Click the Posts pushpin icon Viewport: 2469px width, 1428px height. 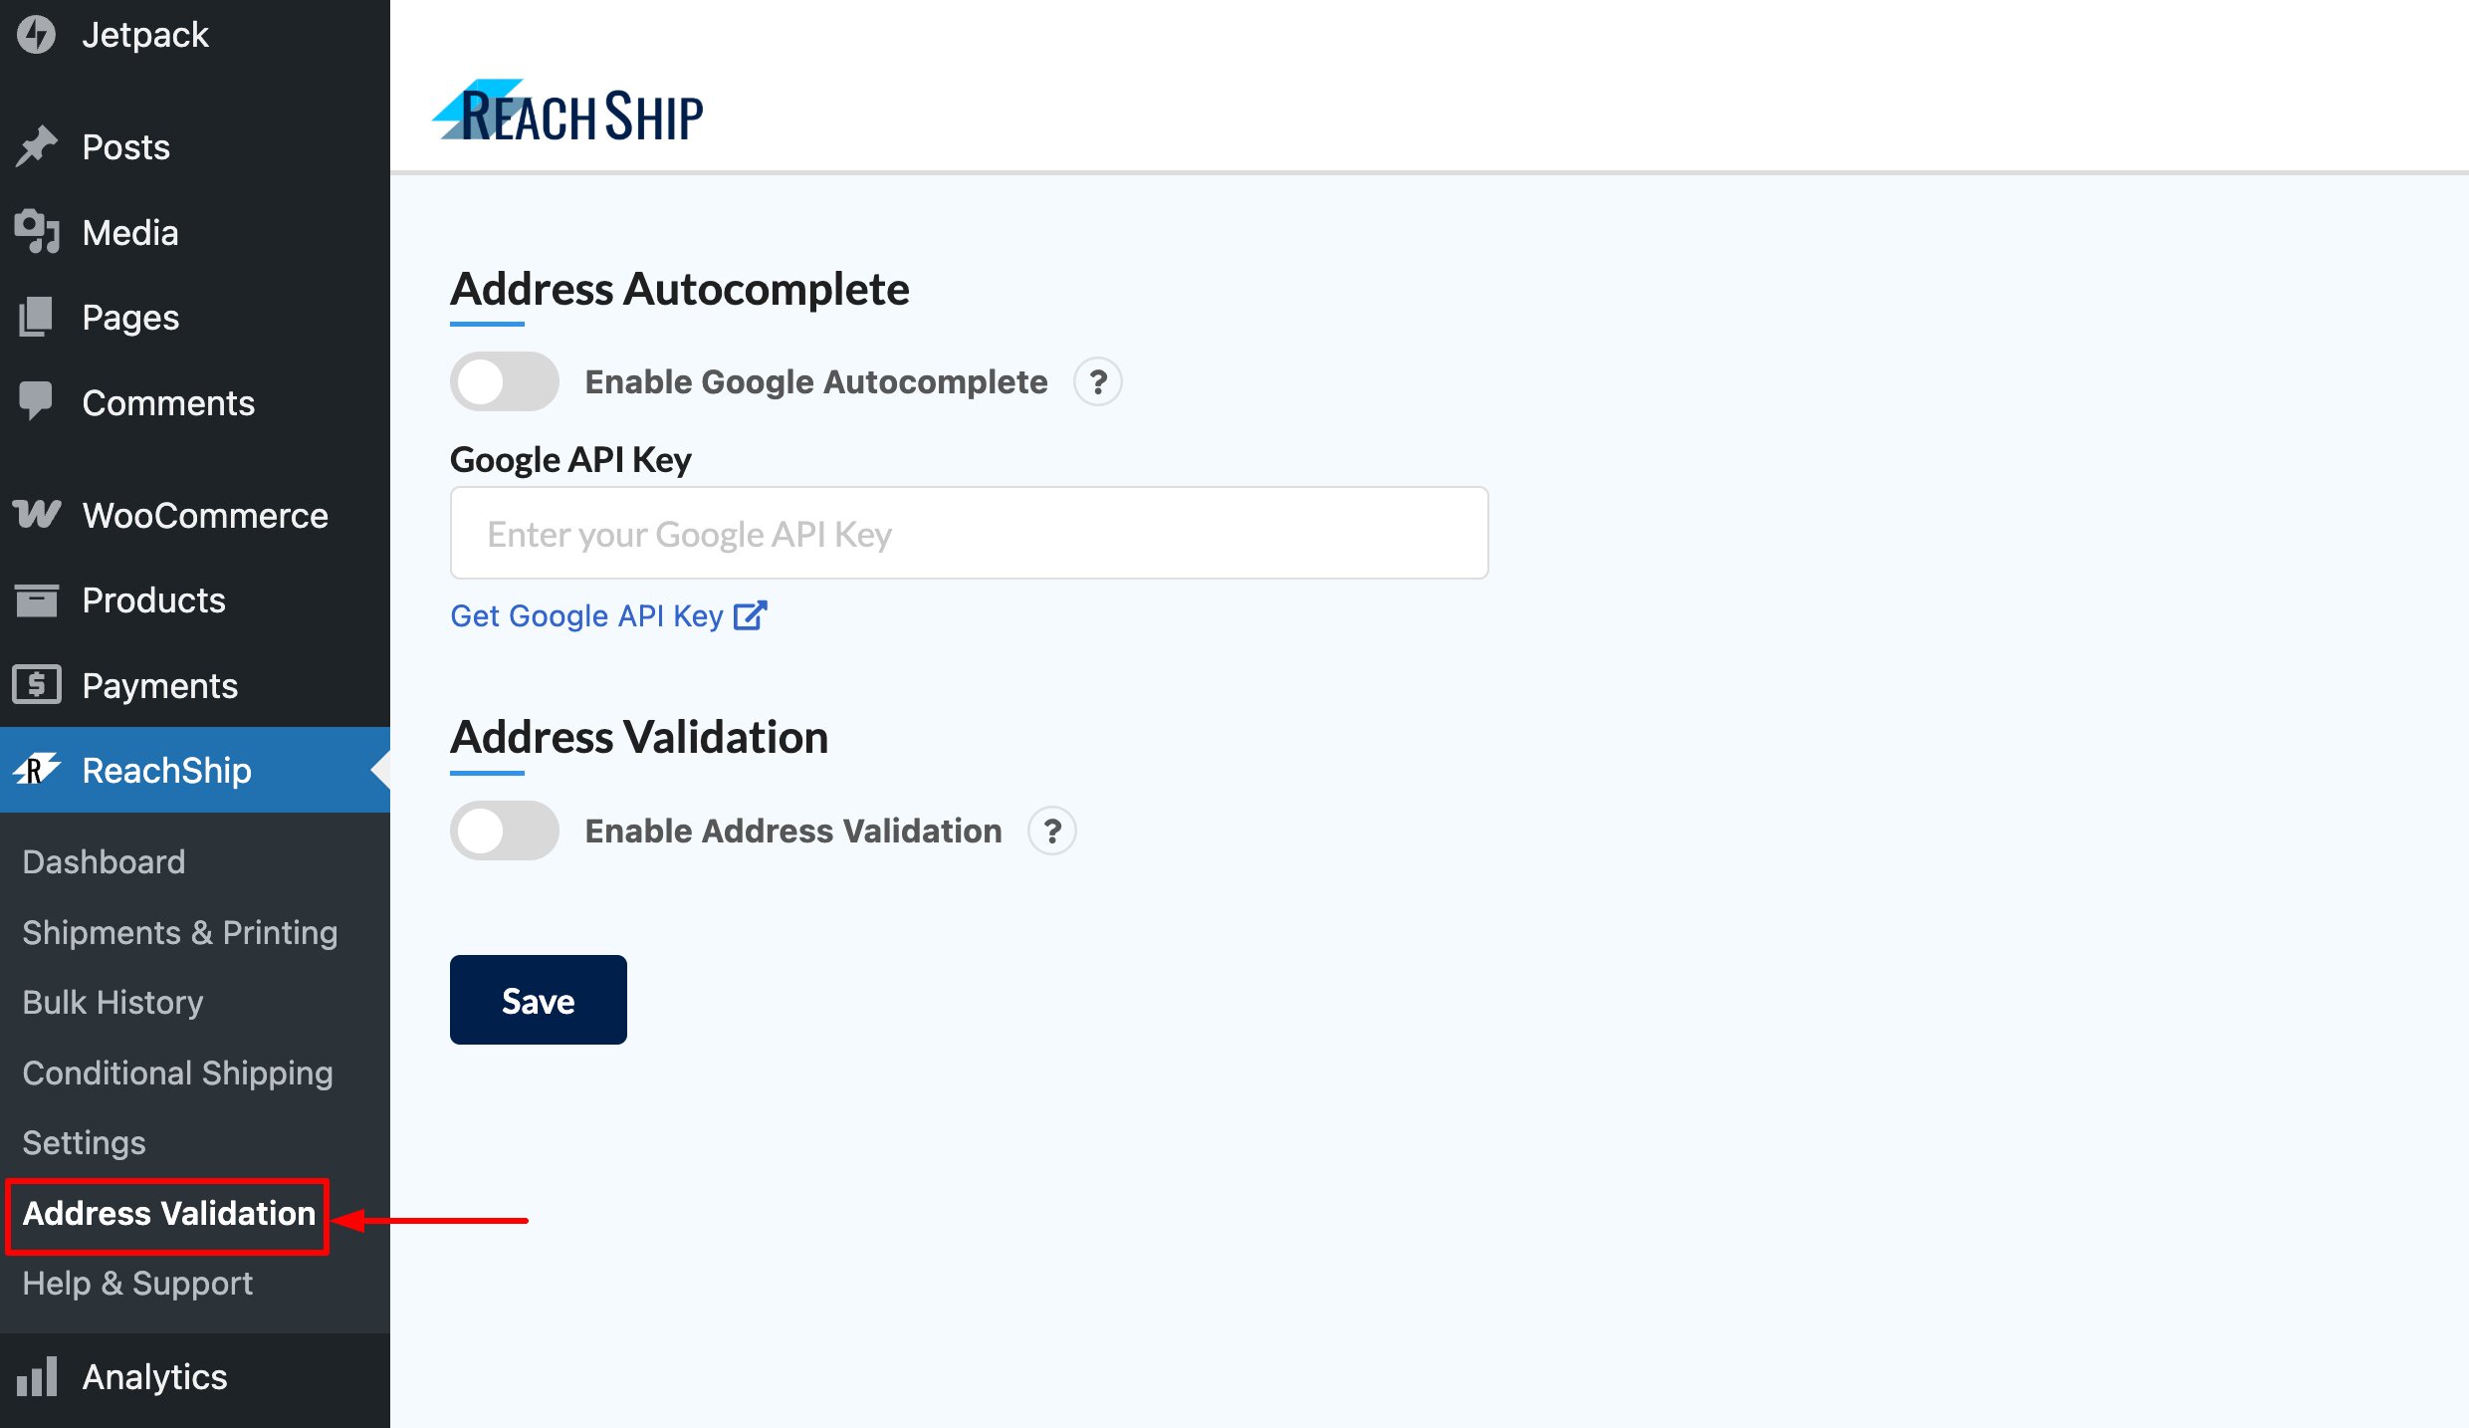click(x=37, y=146)
